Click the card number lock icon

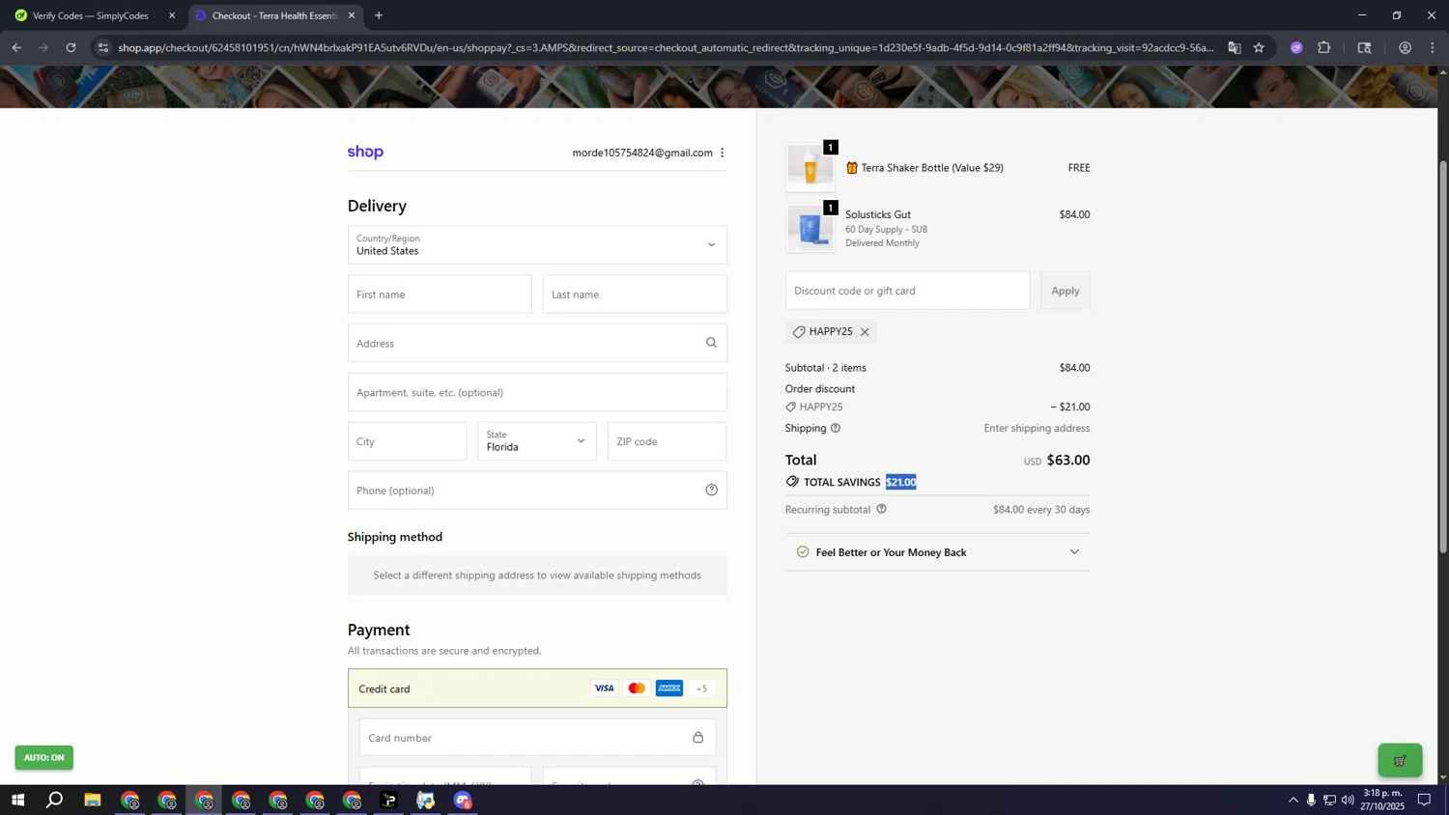[697, 738]
